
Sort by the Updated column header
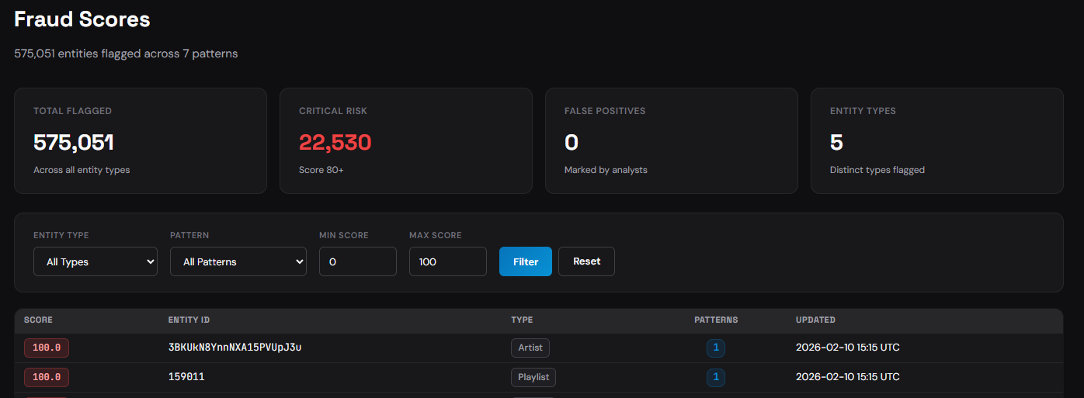pos(815,320)
